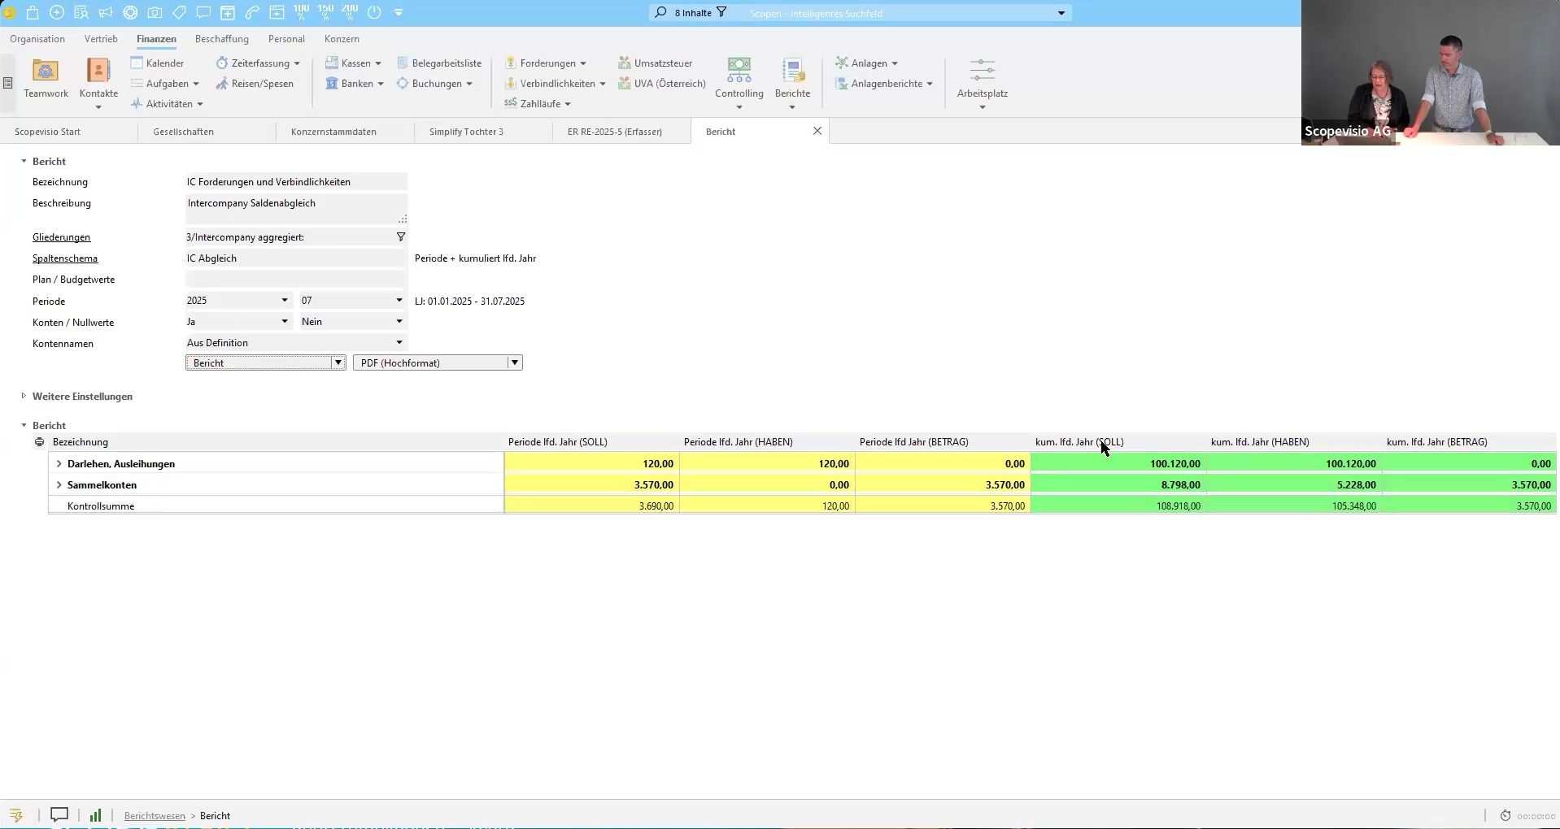Open Reisen/Spesen
Screen dimensions: 1560x829
click(255, 84)
